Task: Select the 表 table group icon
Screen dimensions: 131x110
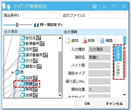Action: click(17, 72)
